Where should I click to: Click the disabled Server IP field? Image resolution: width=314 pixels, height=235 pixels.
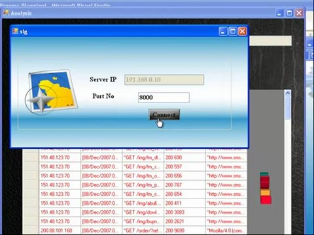[x=164, y=80]
